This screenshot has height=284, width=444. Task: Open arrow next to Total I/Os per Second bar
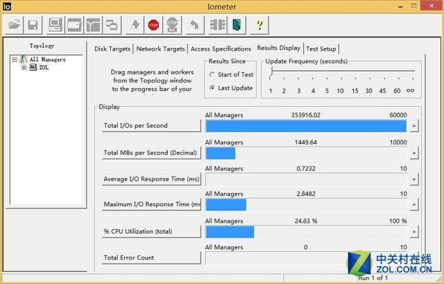[414, 126]
